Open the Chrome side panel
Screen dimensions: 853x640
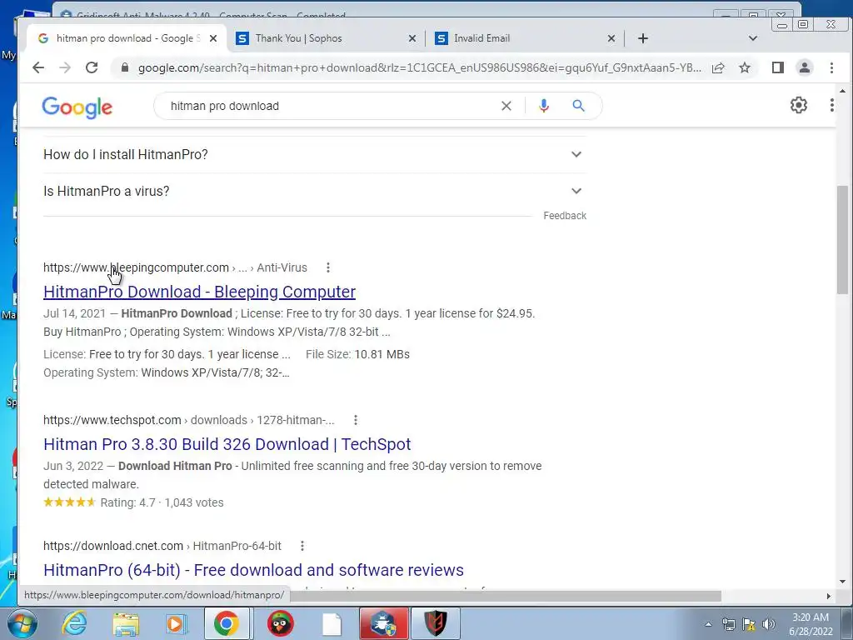click(778, 67)
